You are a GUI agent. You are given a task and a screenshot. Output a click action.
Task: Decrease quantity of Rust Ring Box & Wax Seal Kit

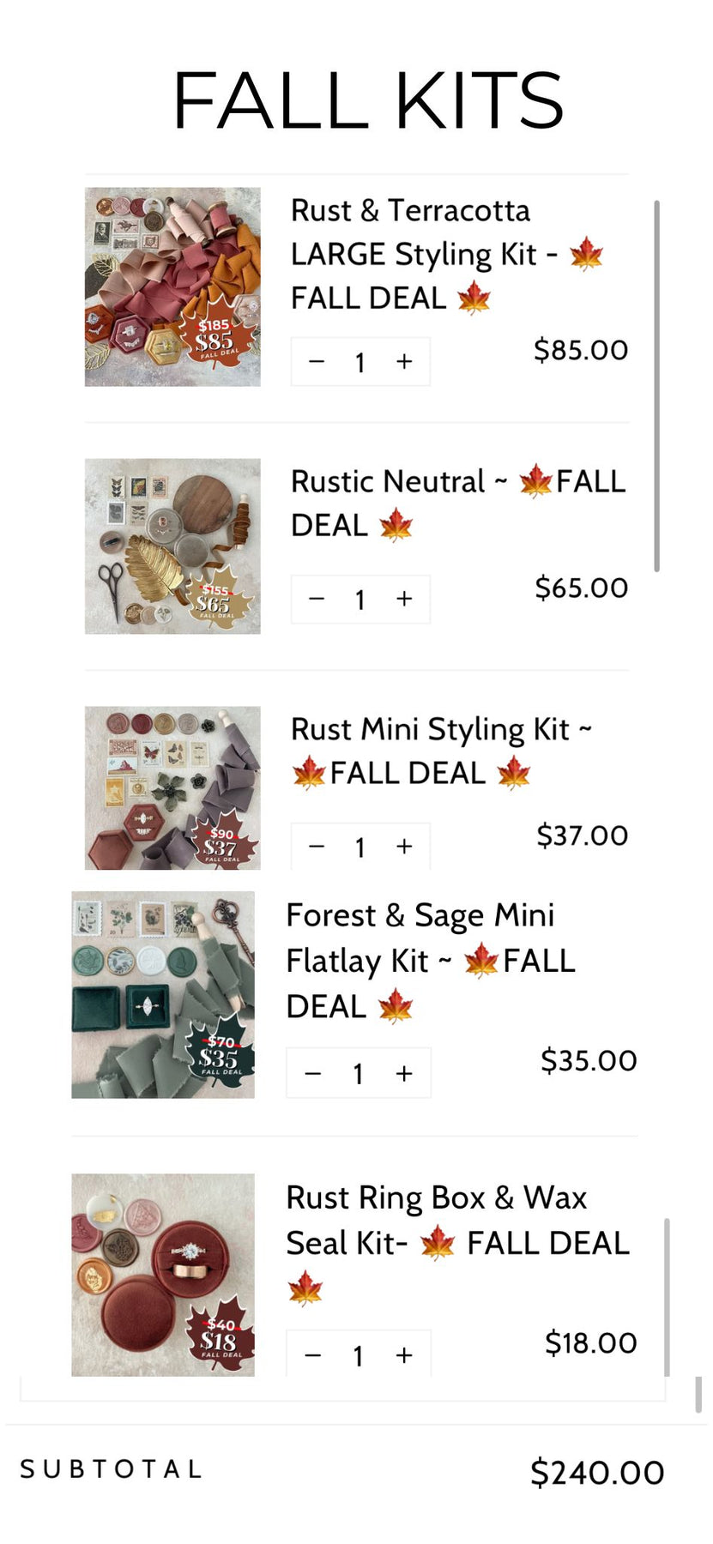click(313, 1355)
